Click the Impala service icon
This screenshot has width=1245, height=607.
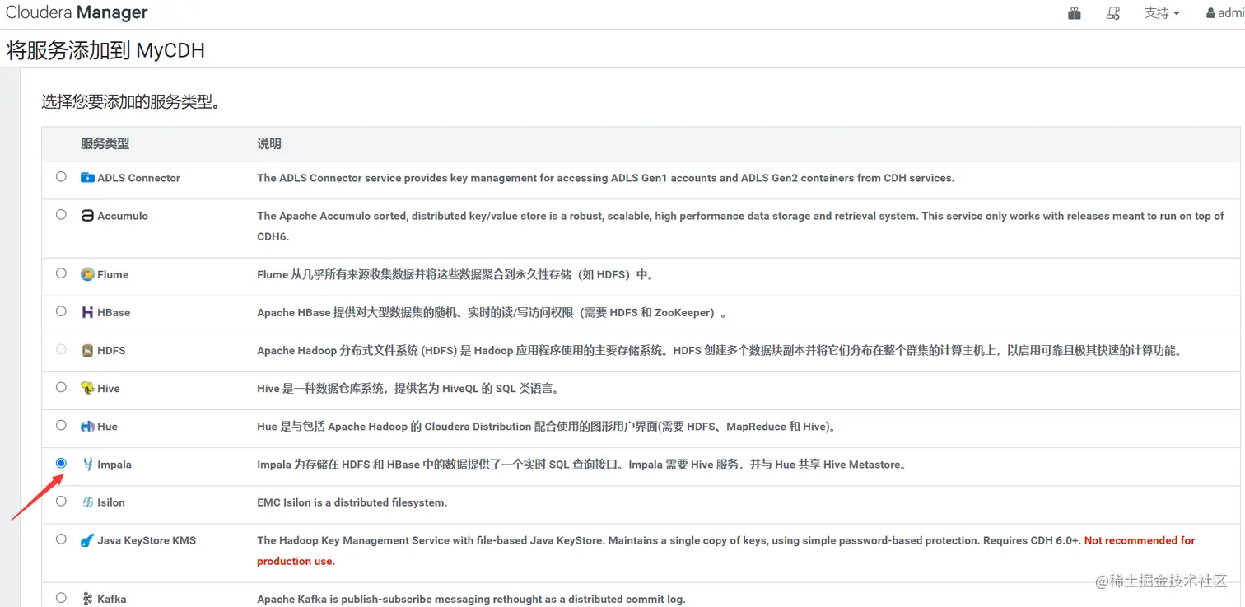coord(87,465)
